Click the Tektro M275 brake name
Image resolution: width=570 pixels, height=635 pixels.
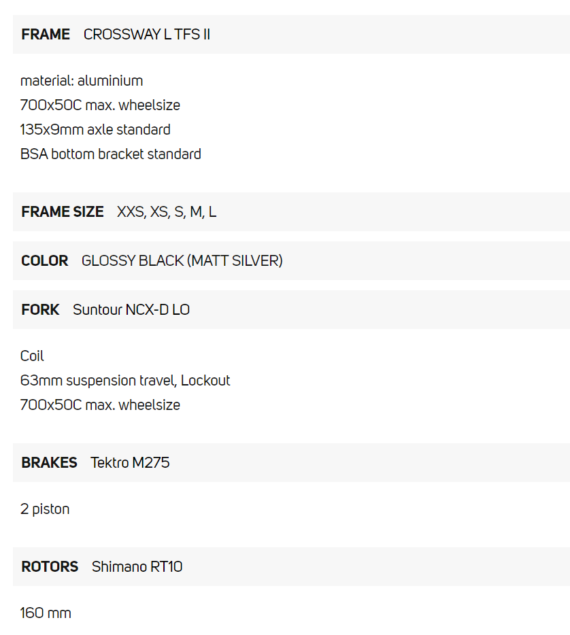(130, 463)
